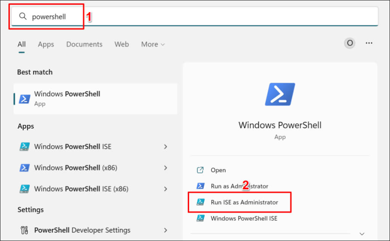Switch to the Documents tab

pyautogui.click(x=84, y=44)
